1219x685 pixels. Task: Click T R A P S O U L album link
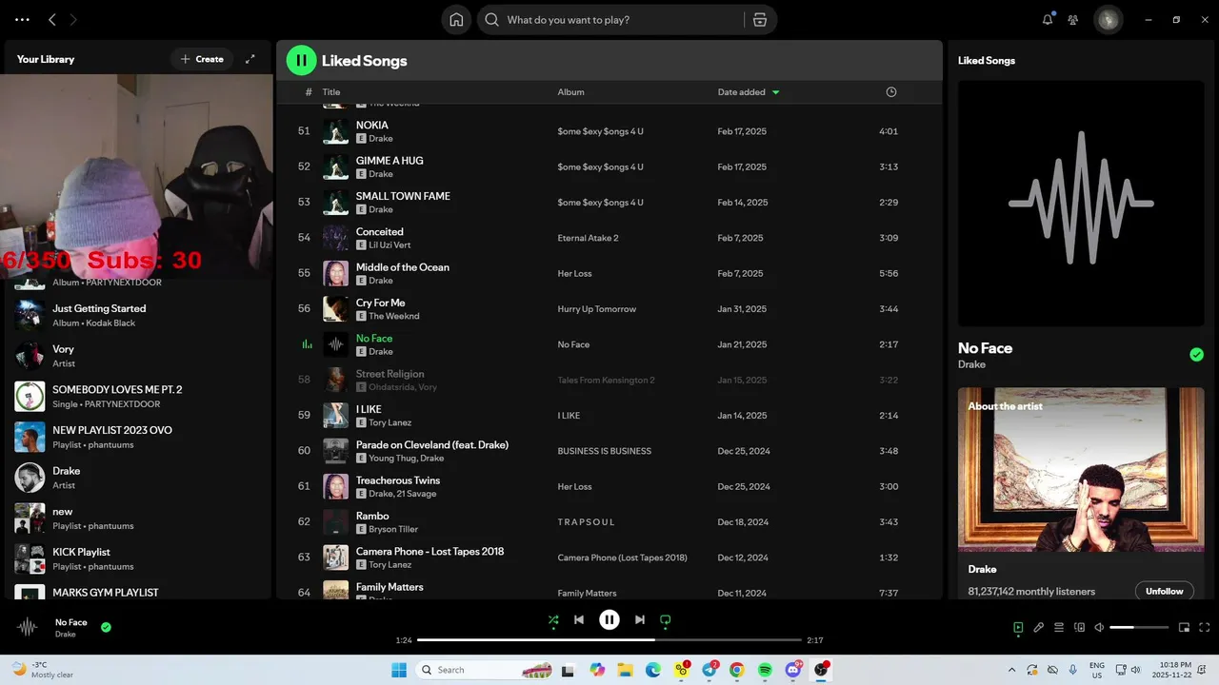coord(586,522)
